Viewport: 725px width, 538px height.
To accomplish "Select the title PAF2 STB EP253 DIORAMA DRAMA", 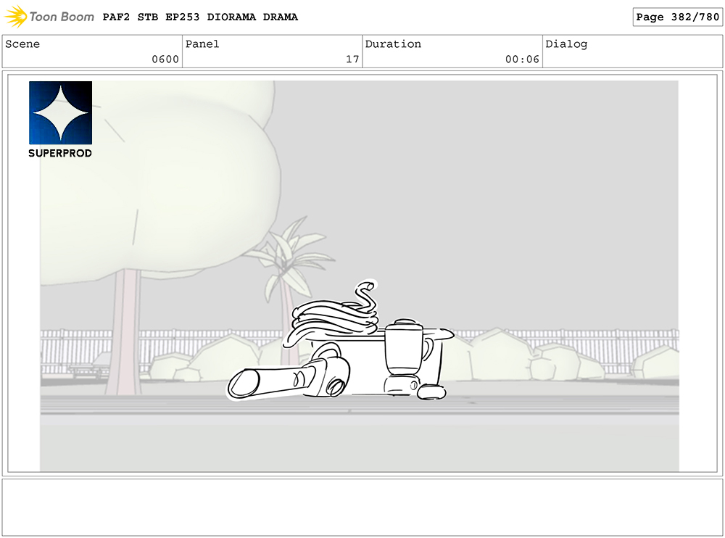I will click(200, 17).
